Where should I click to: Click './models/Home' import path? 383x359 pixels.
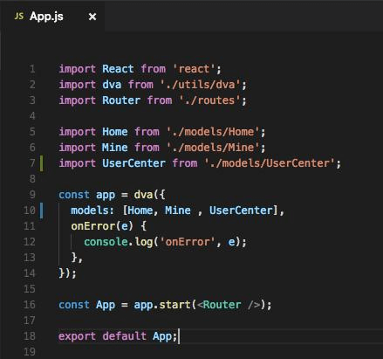pos(213,132)
